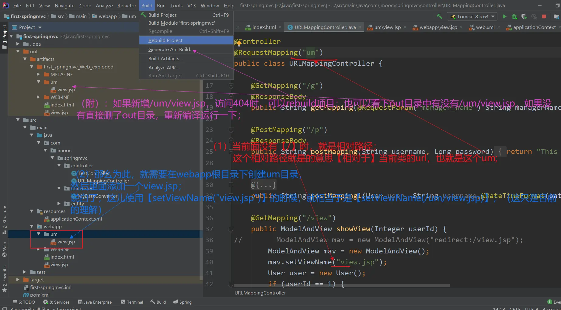Expand the target folder in project tree
The height and width of the screenshot is (310, 561).
pyautogui.click(x=18, y=280)
